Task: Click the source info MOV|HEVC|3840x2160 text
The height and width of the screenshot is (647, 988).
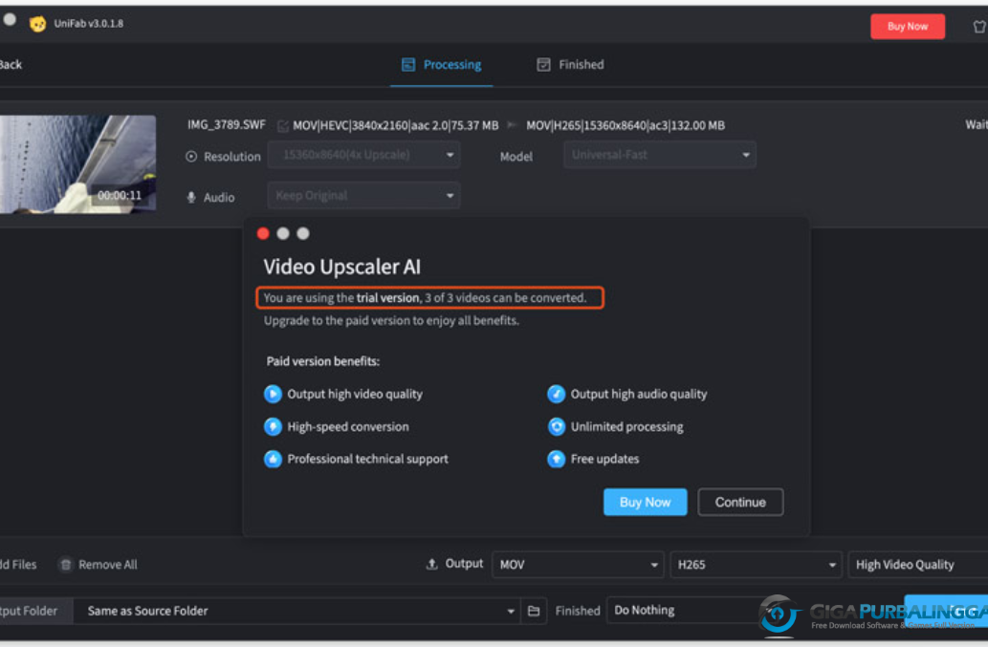Action: tap(395, 125)
